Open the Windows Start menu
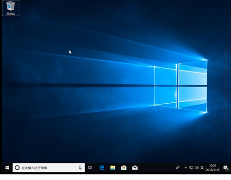Screen dimensions: 231x180 pos(7,168)
